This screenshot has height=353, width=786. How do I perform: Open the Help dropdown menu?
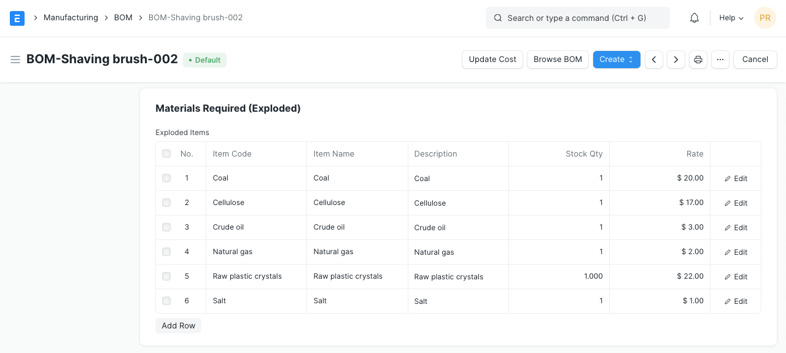(x=731, y=18)
